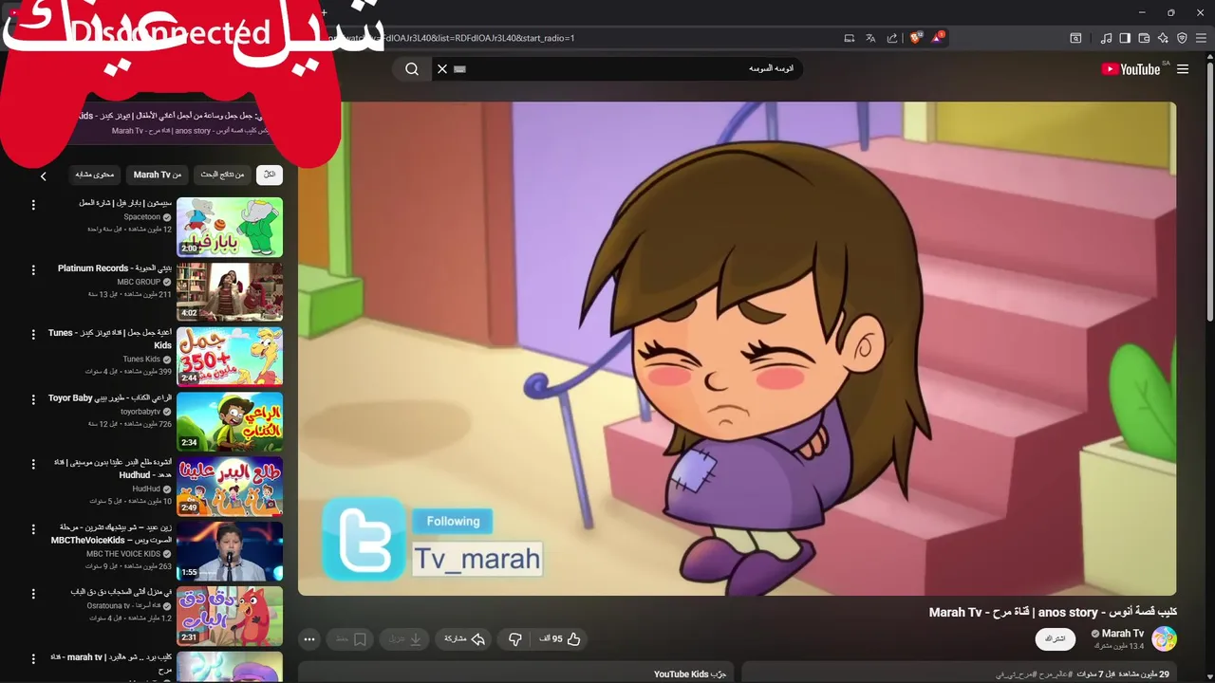1215x683 pixels.
Task: Select the 'محتوى مشابه' filter chip
Action: [x=95, y=175]
